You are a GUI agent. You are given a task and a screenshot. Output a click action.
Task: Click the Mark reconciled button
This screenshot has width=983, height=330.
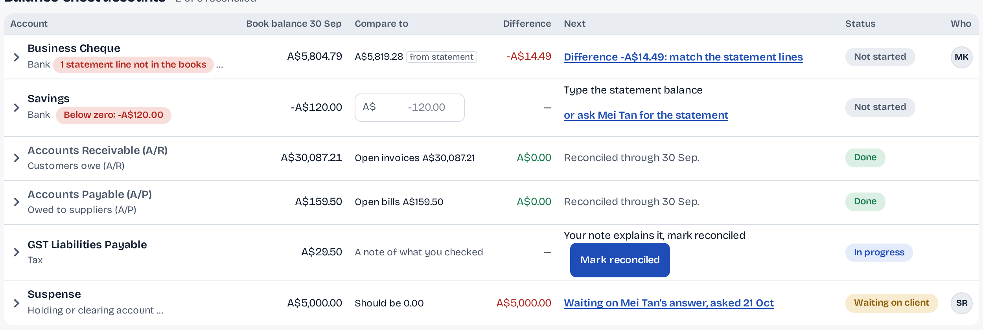(x=620, y=260)
